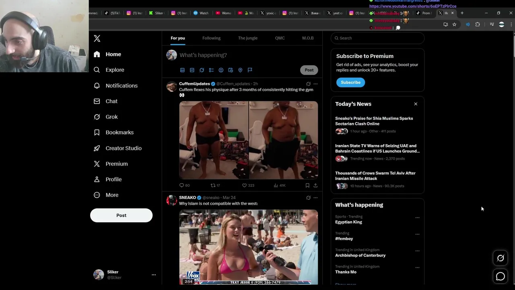Open the browser extensions puzzle icon
The width and height of the screenshot is (515, 290).
pos(478,25)
